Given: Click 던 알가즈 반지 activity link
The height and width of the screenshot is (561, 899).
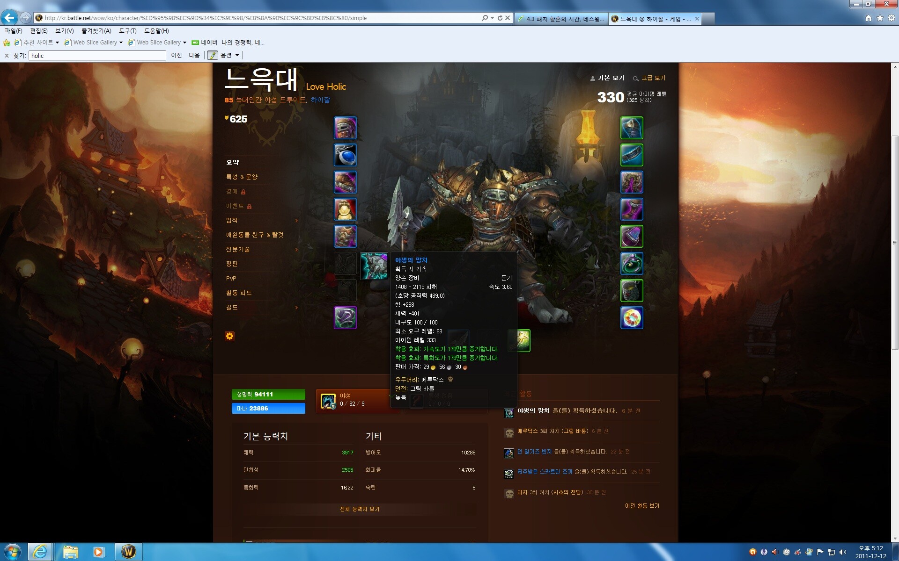Looking at the screenshot, I should 534,452.
